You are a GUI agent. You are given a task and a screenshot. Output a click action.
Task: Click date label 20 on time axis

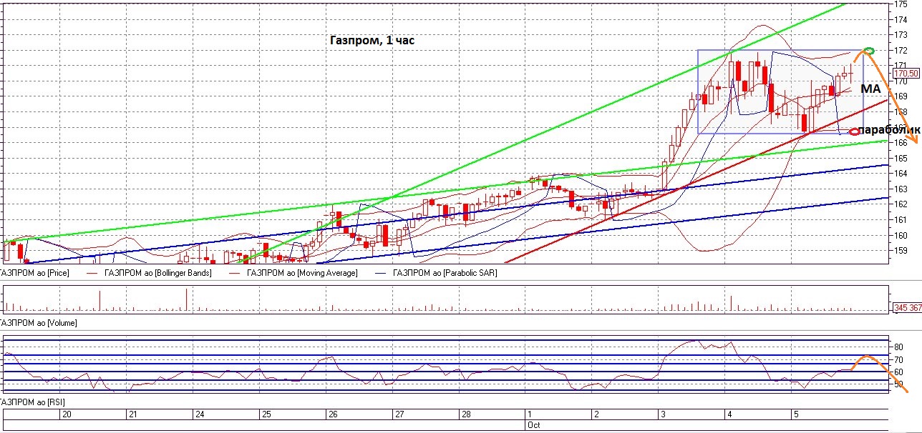point(67,414)
